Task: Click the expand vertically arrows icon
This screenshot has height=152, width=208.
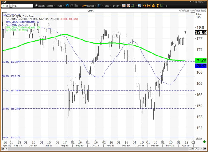Action: pos(153,6)
